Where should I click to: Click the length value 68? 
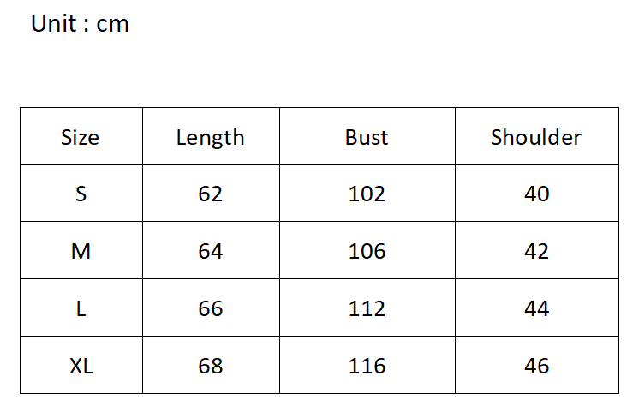(210, 366)
